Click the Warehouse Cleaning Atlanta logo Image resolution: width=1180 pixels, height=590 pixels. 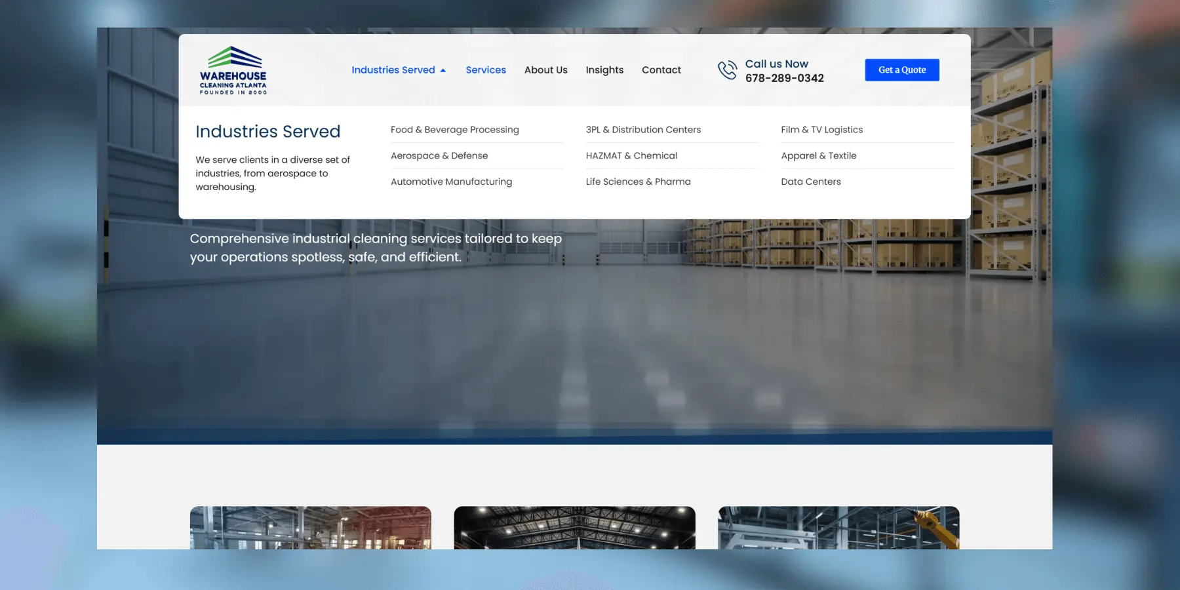pos(233,70)
